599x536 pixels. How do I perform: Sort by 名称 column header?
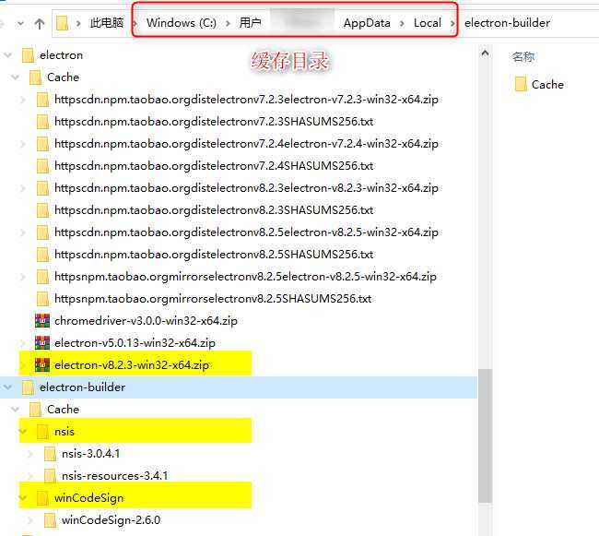523,57
